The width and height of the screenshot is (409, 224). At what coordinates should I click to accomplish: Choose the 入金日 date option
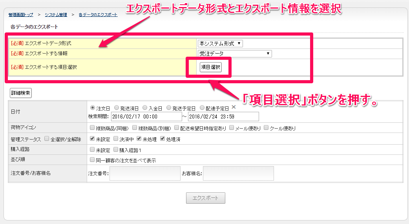click(x=145, y=108)
